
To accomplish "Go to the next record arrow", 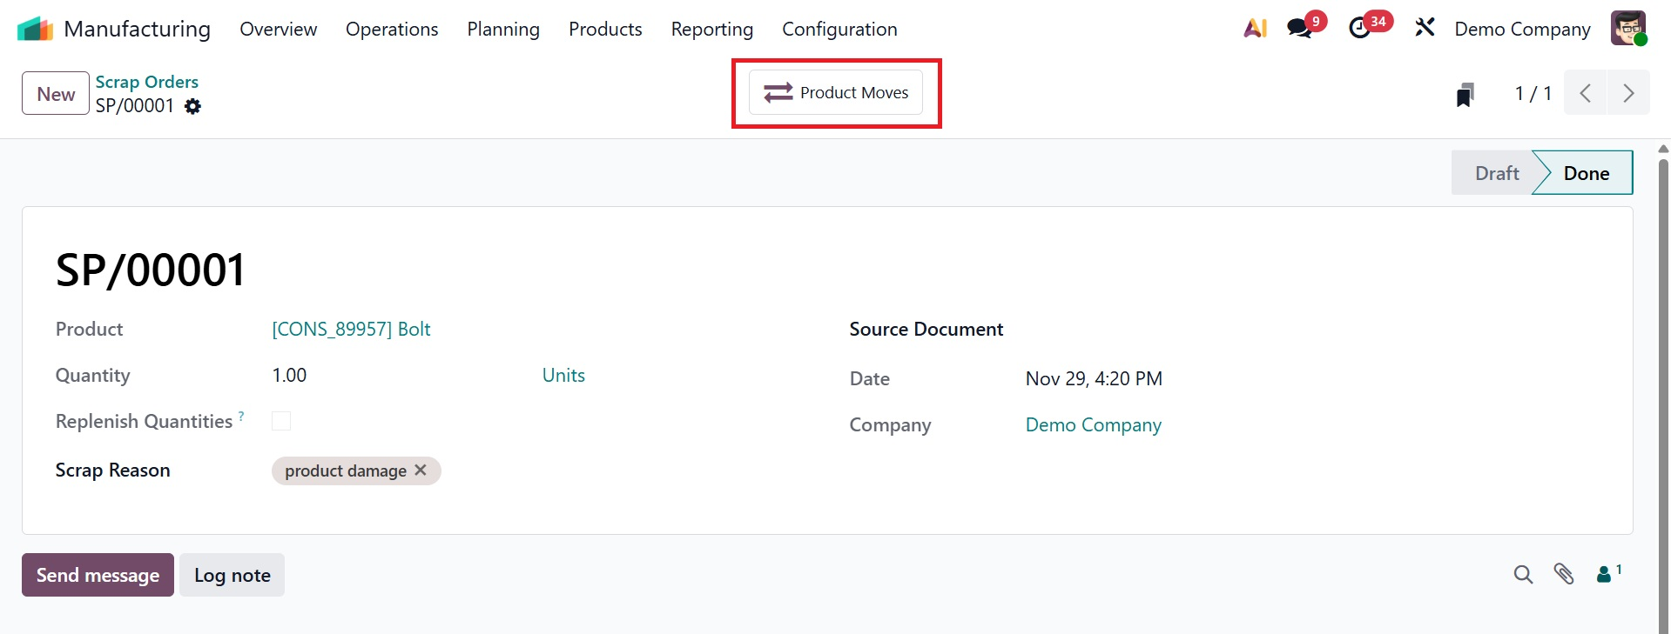I will tap(1628, 93).
